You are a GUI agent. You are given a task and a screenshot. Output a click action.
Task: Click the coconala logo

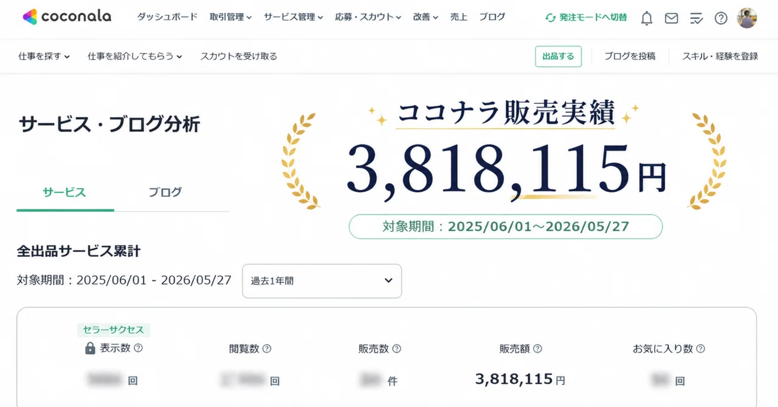click(x=67, y=17)
